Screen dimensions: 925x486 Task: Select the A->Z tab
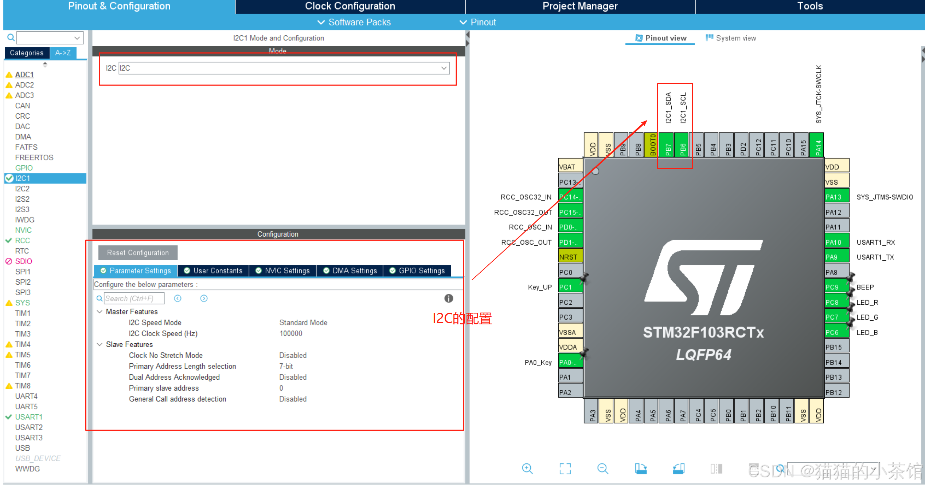point(63,53)
